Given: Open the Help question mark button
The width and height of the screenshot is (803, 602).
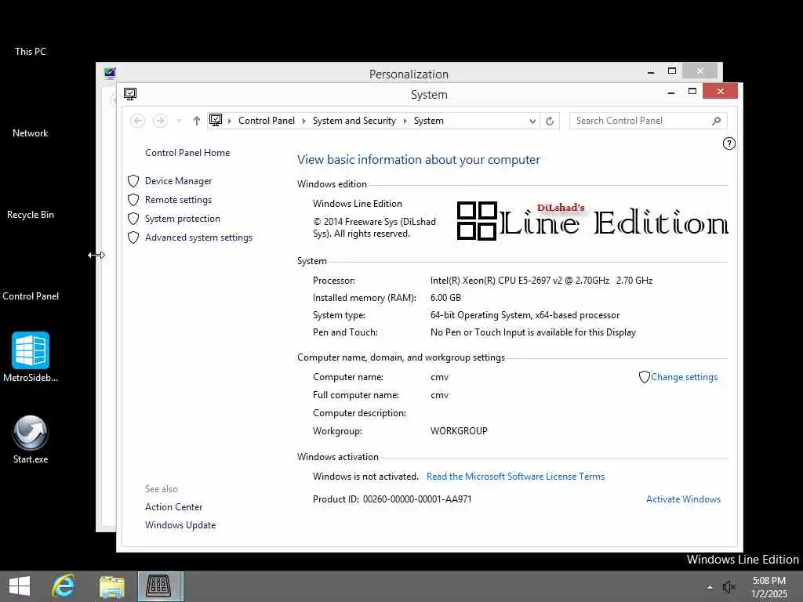Looking at the screenshot, I should click(729, 144).
